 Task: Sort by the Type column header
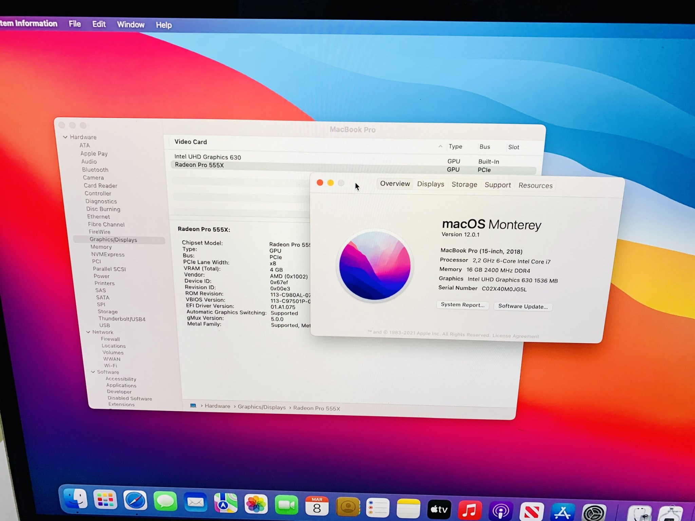(455, 147)
